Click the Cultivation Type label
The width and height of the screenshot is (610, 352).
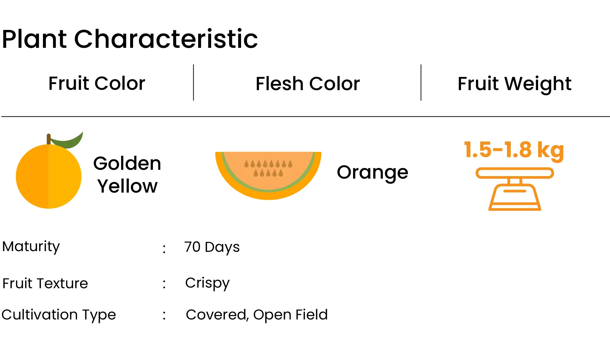click(x=59, y=315)
